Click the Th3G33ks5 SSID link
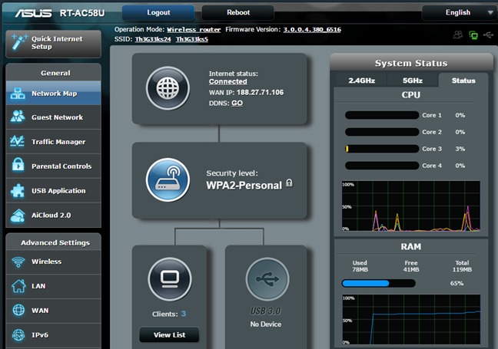498x349 pixels. (192, 39)
